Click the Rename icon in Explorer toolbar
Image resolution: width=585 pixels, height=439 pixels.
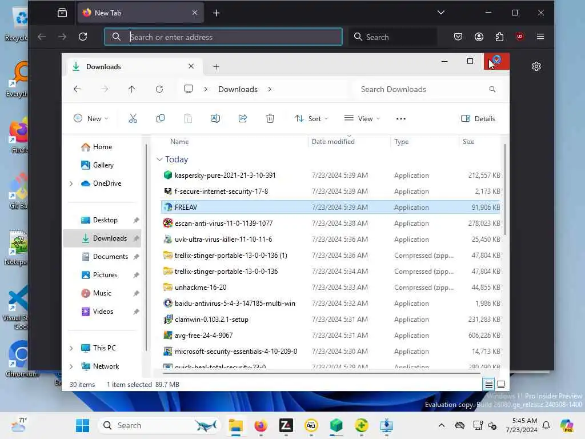215,119
